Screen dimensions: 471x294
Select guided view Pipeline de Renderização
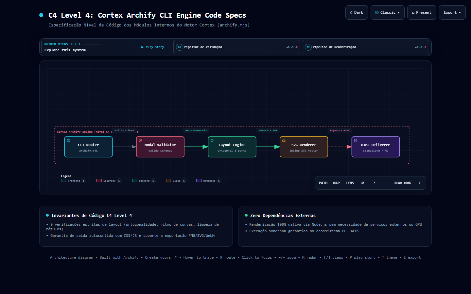click(x=365, y=47)
